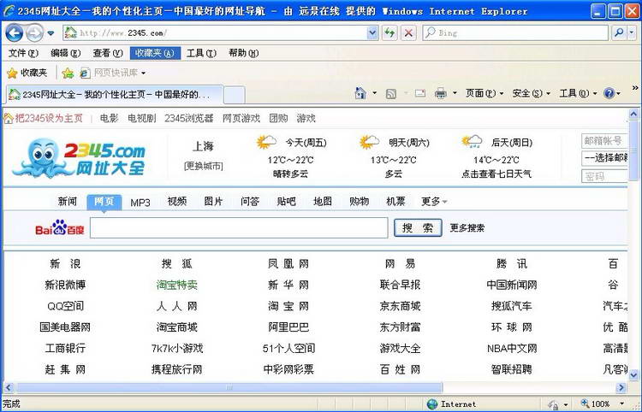Select the 2345网址大全 browser tab
642x412 pixels.
coord(115,94)
